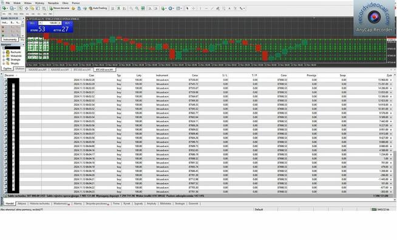Select the cursor arrow tool

[x=188, y=9]
